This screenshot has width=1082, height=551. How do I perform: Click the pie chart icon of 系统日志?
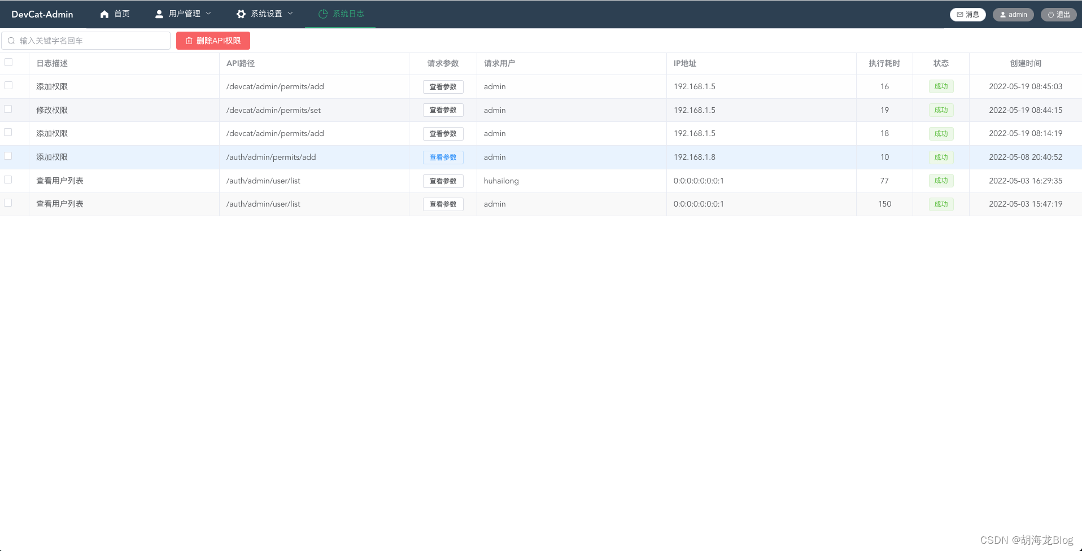pyautogui.click(x=323, y=14)
